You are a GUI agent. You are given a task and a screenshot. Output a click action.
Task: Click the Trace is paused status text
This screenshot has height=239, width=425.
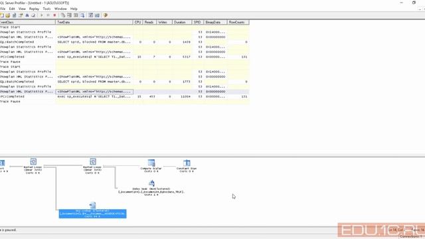8,230
